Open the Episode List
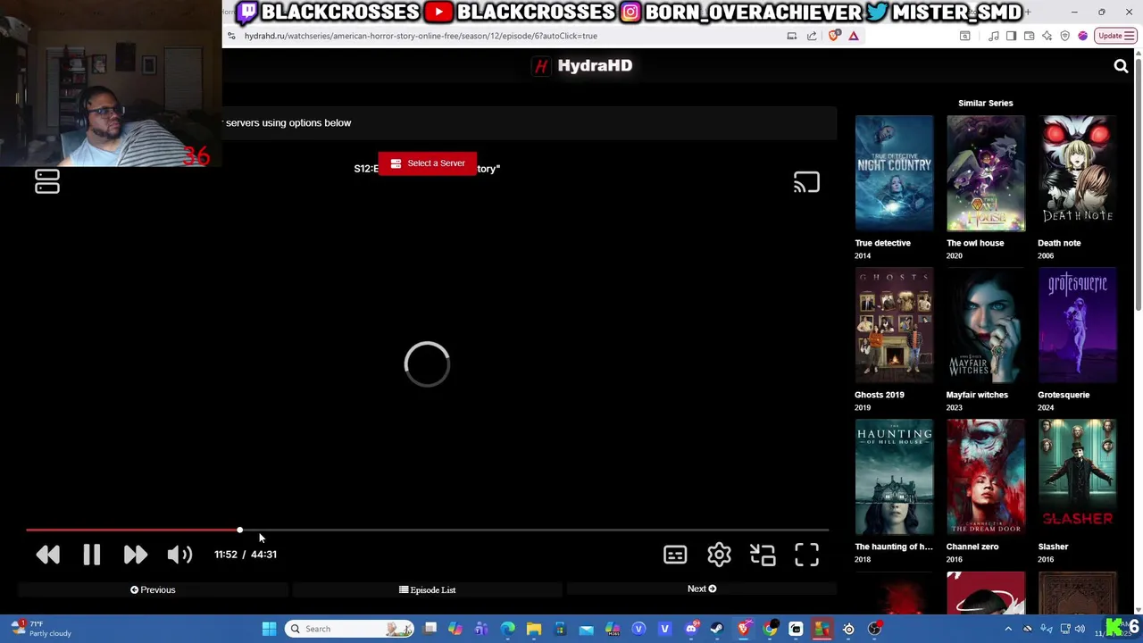 click(428, 589)
